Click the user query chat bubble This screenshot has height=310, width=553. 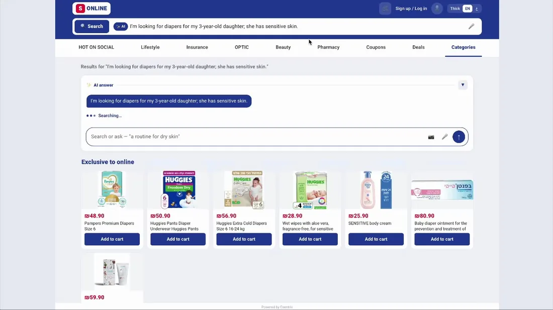[x=169, y=101]
